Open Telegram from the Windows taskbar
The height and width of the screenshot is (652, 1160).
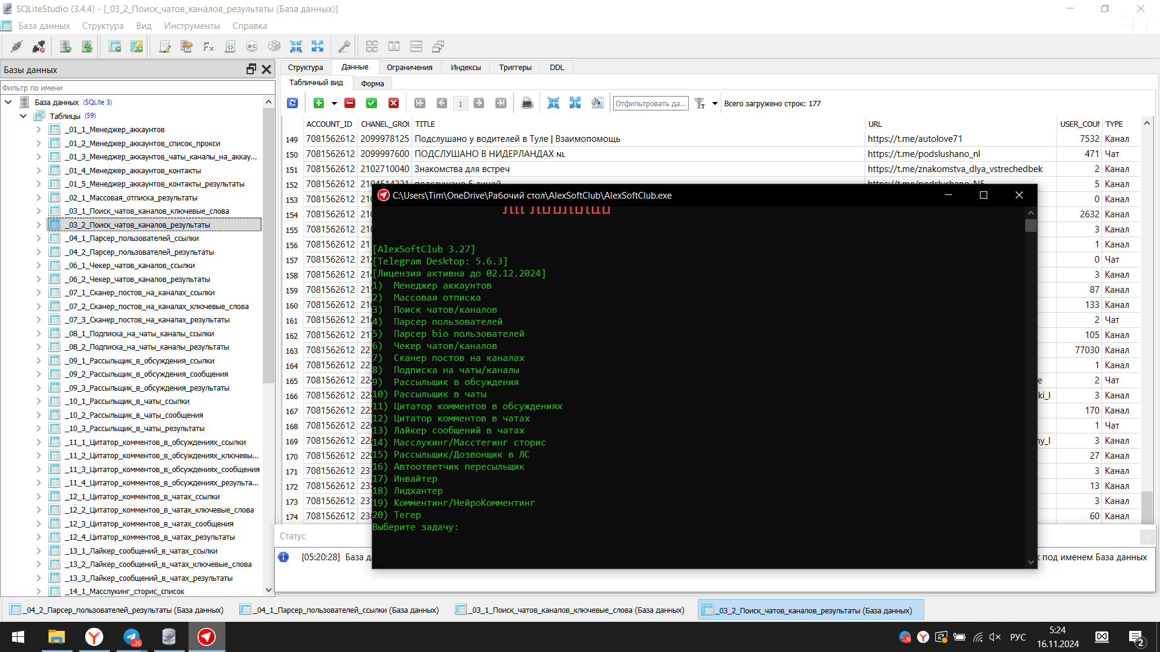click(132, 637)
